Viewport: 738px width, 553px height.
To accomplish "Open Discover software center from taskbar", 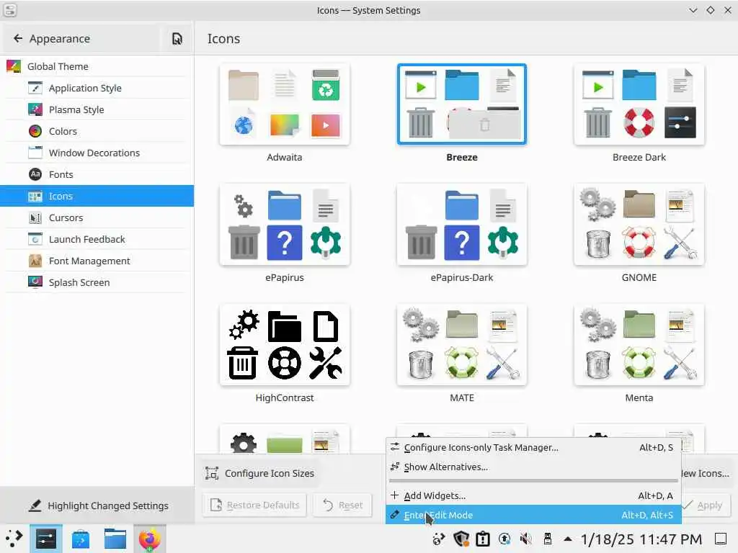I will [x=81, y=539].
